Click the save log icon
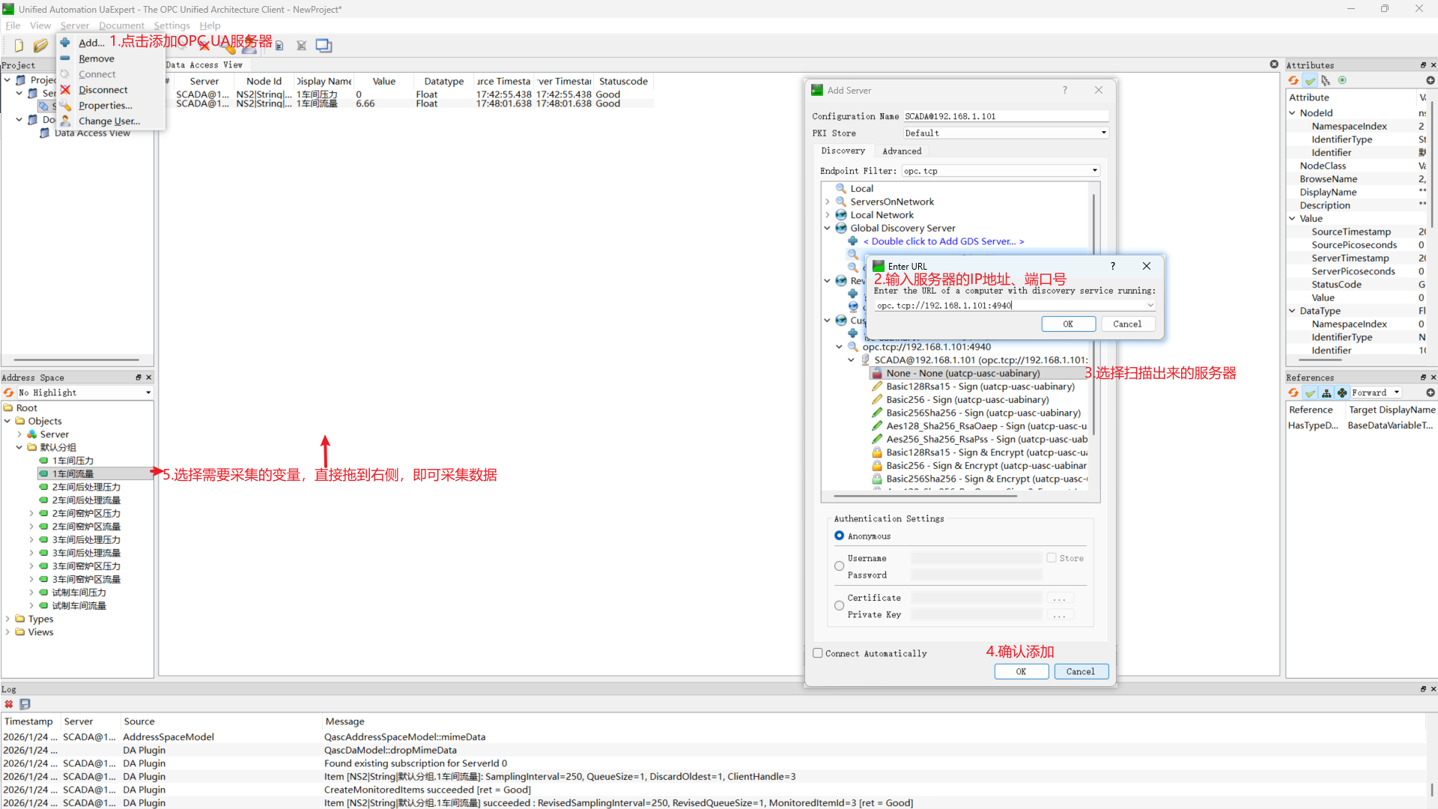 (x=25, y=704)
